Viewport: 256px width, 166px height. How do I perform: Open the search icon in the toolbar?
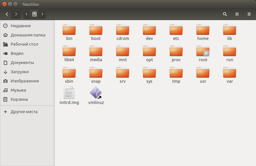(x=225, y=14)
